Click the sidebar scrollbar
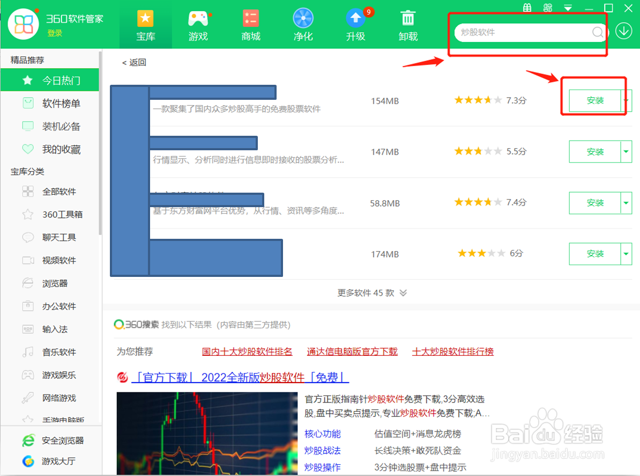 [100, 143]
